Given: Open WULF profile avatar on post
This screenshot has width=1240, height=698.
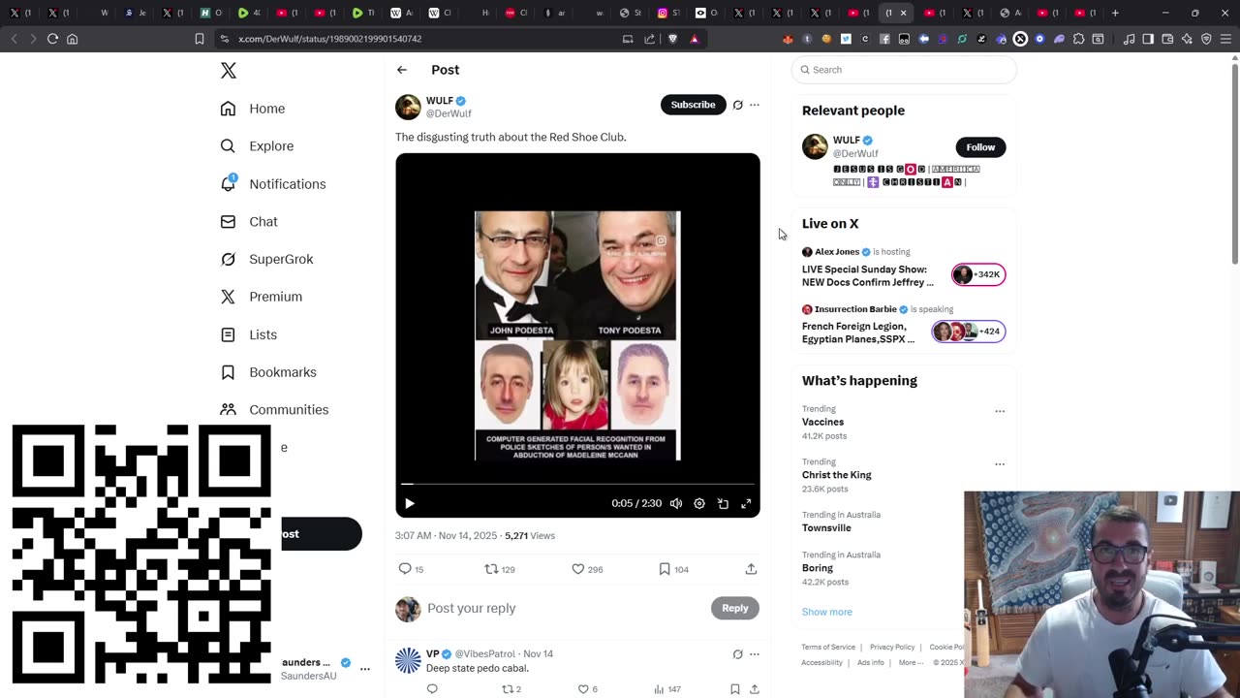Looking at the screenshot, I should pos(408,107).
